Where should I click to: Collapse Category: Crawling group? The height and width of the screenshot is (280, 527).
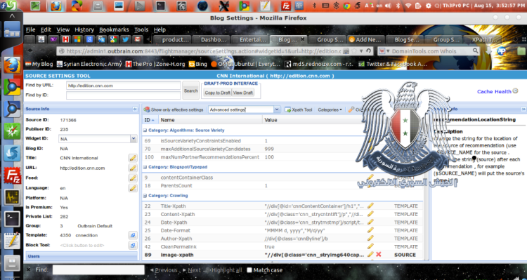tap(145, 195)
